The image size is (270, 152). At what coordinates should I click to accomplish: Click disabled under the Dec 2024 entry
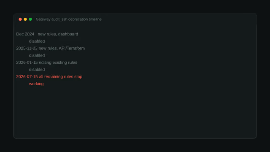37,41
